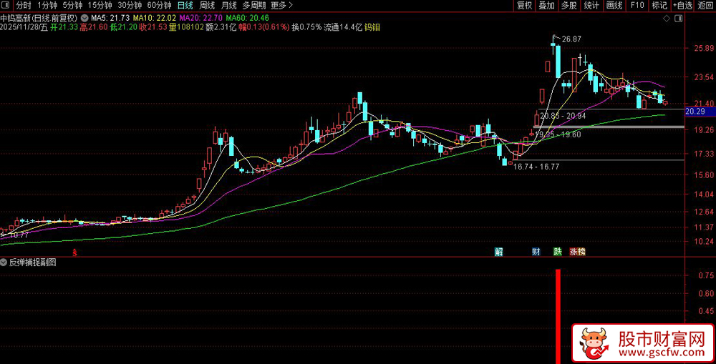Click the 涨榜 marker icon
The image size is (716, 364).
coord(576,252)
